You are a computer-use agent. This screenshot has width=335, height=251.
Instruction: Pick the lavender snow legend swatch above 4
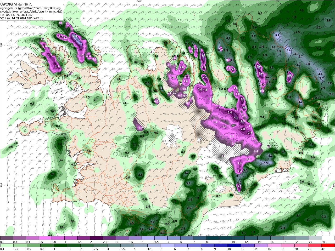(148, 238)
